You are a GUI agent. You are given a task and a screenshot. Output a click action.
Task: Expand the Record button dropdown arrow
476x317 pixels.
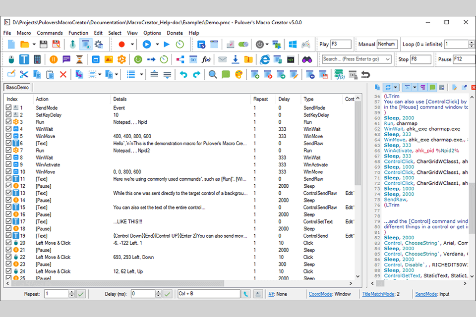tap(132, 44)
